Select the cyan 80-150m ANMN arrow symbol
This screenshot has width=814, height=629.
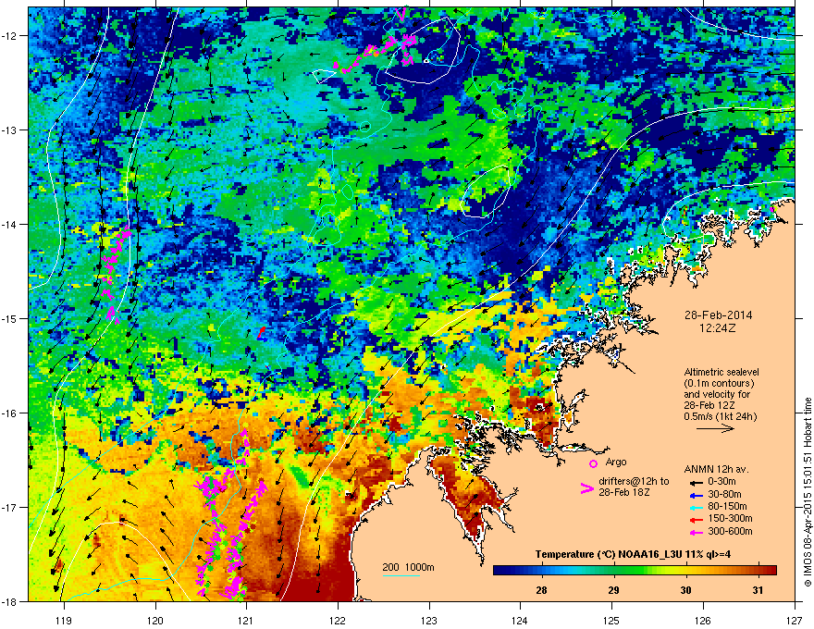(x=696, y=507)
